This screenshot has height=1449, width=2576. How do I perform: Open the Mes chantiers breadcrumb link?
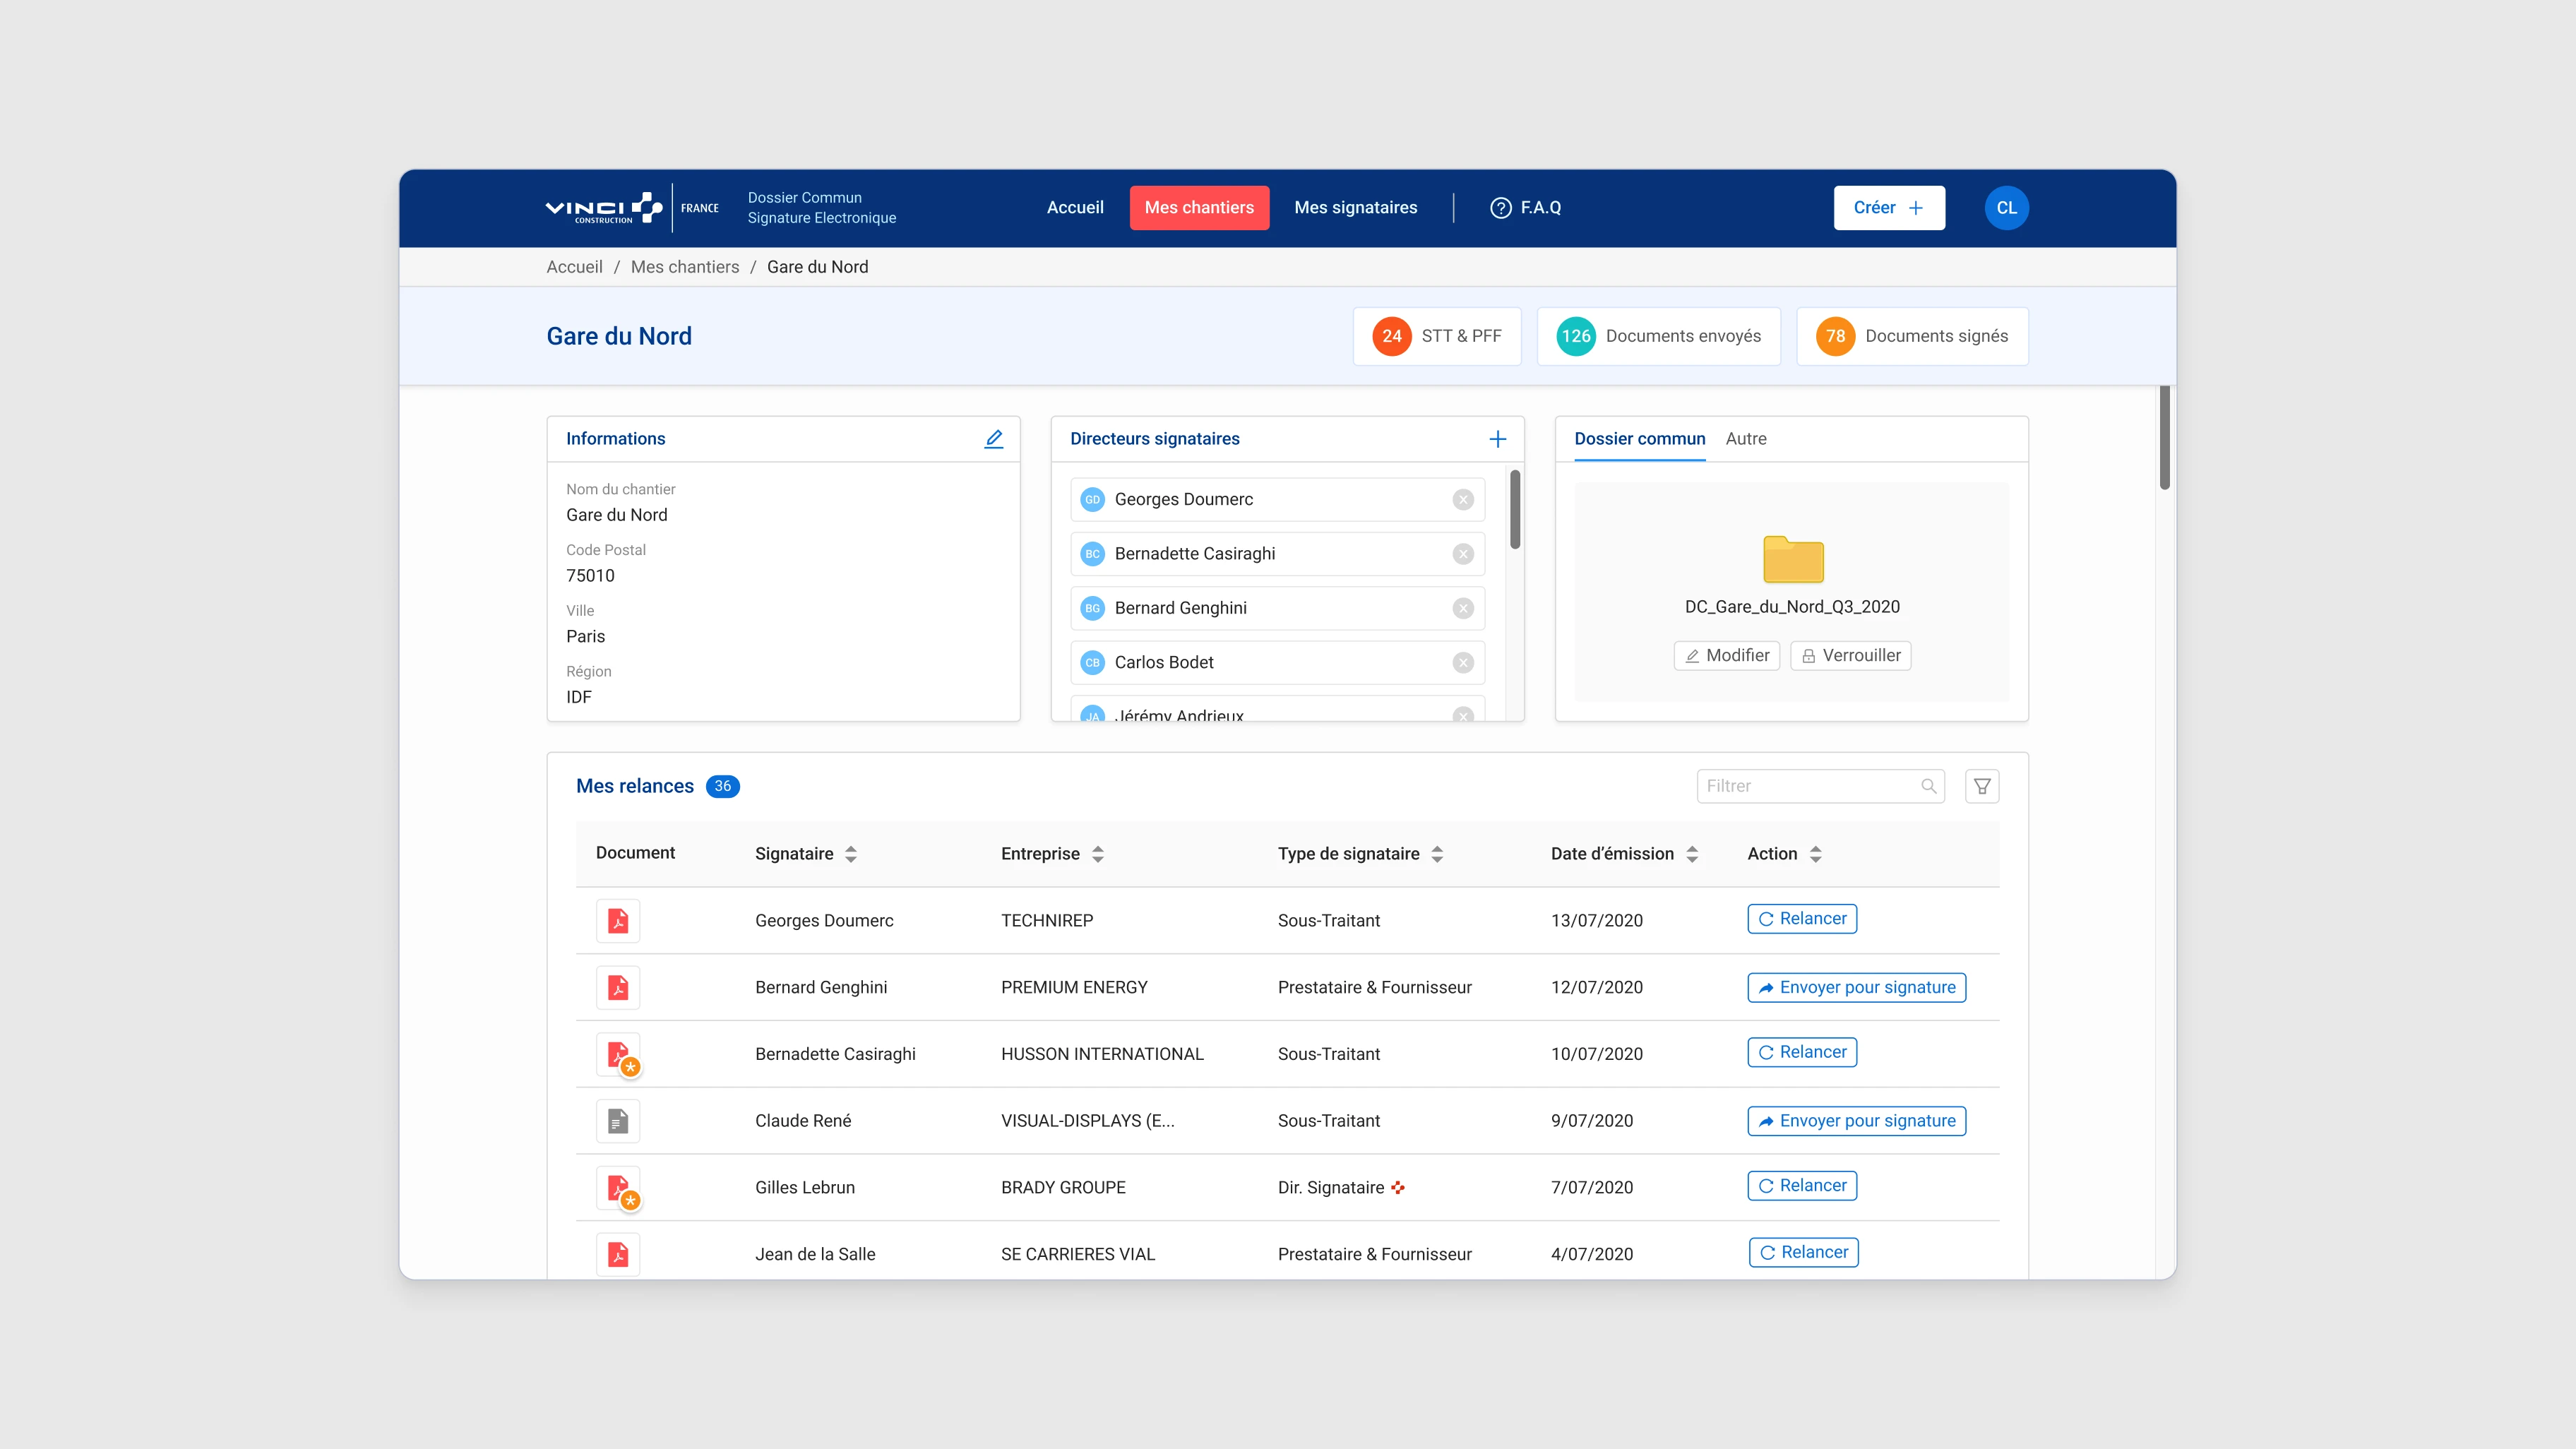pyautogui.click(x=684, y=266)
